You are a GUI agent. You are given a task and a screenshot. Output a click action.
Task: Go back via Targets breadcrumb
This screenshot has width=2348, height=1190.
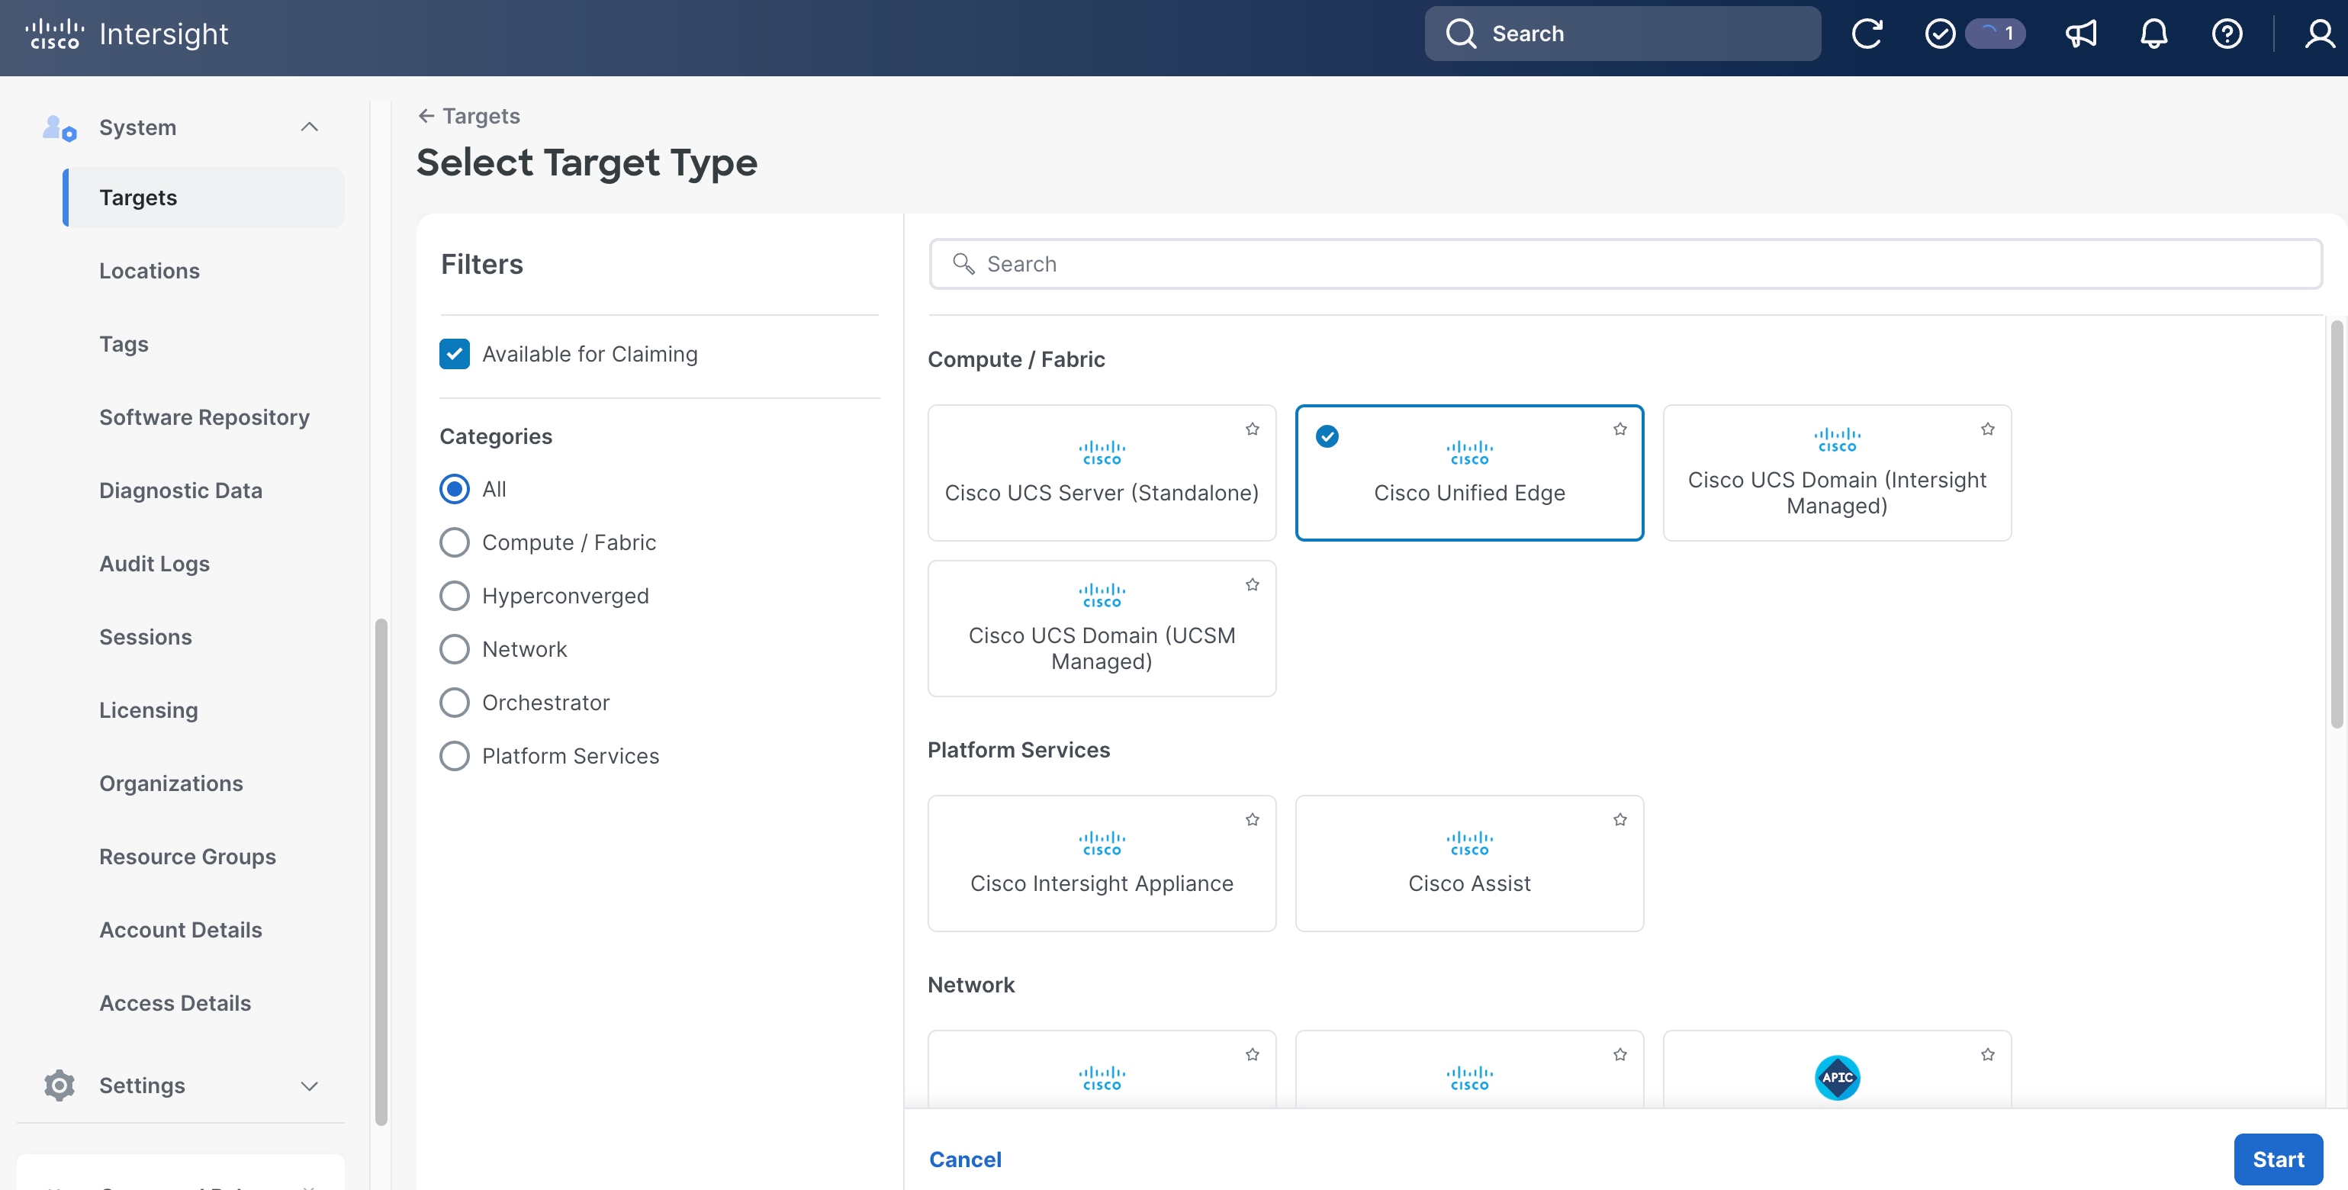[x=481, y=116]
